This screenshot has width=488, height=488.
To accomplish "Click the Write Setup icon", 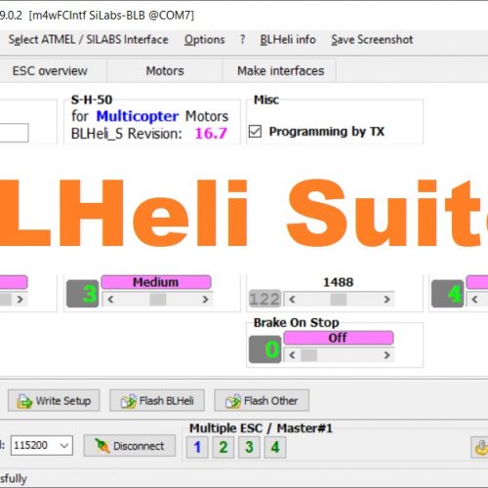I will (24, 401).
